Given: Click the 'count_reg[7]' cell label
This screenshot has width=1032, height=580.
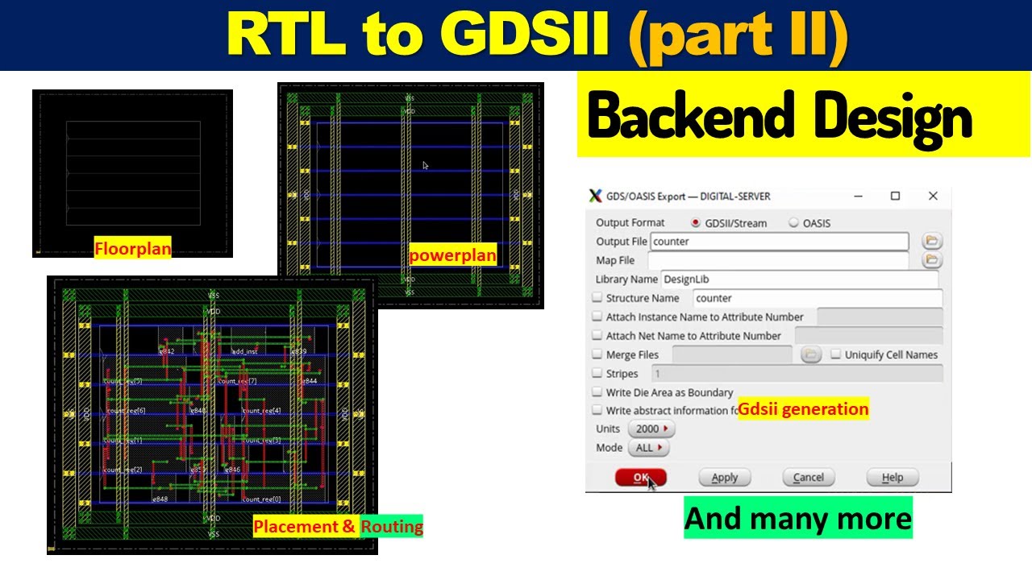Looking at the screenshot, I should 237,381.
